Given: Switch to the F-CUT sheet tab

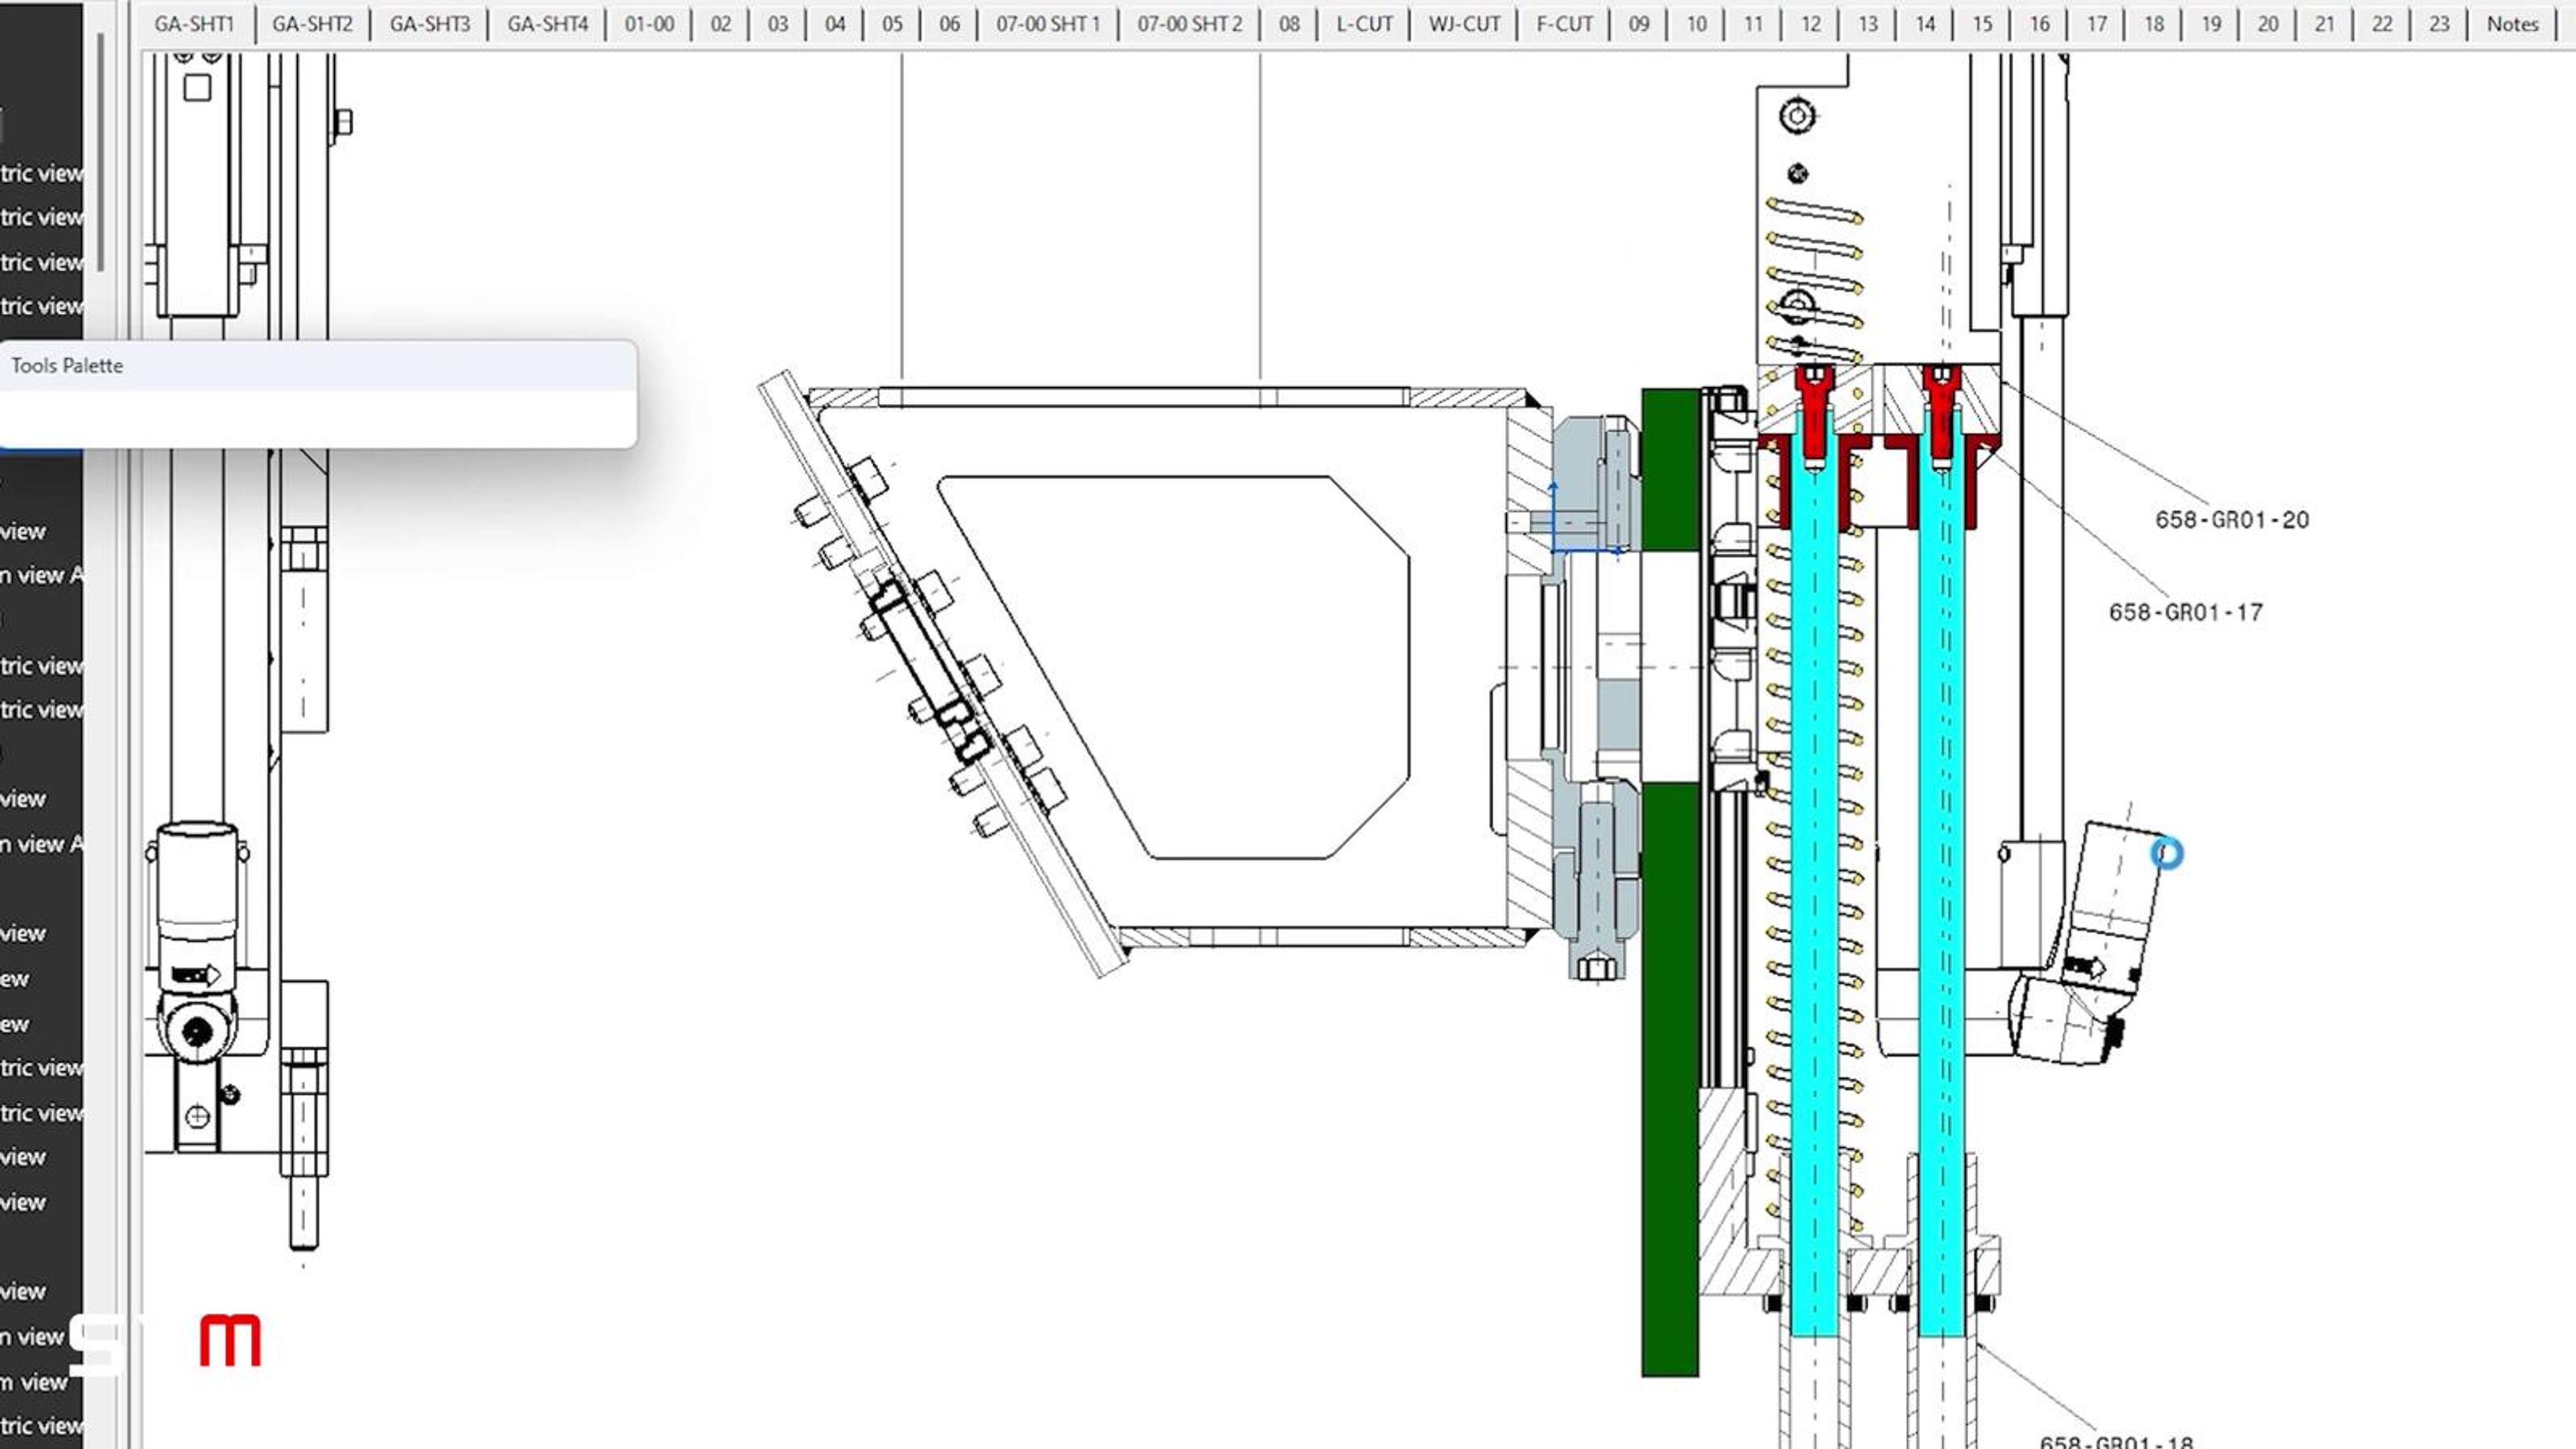Looking at the screenshot, I should point(1564,24).
